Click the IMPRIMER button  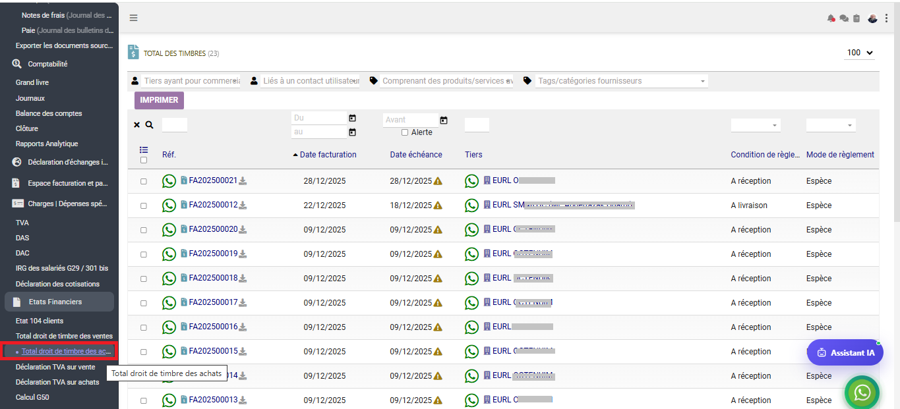coord(159,100)
